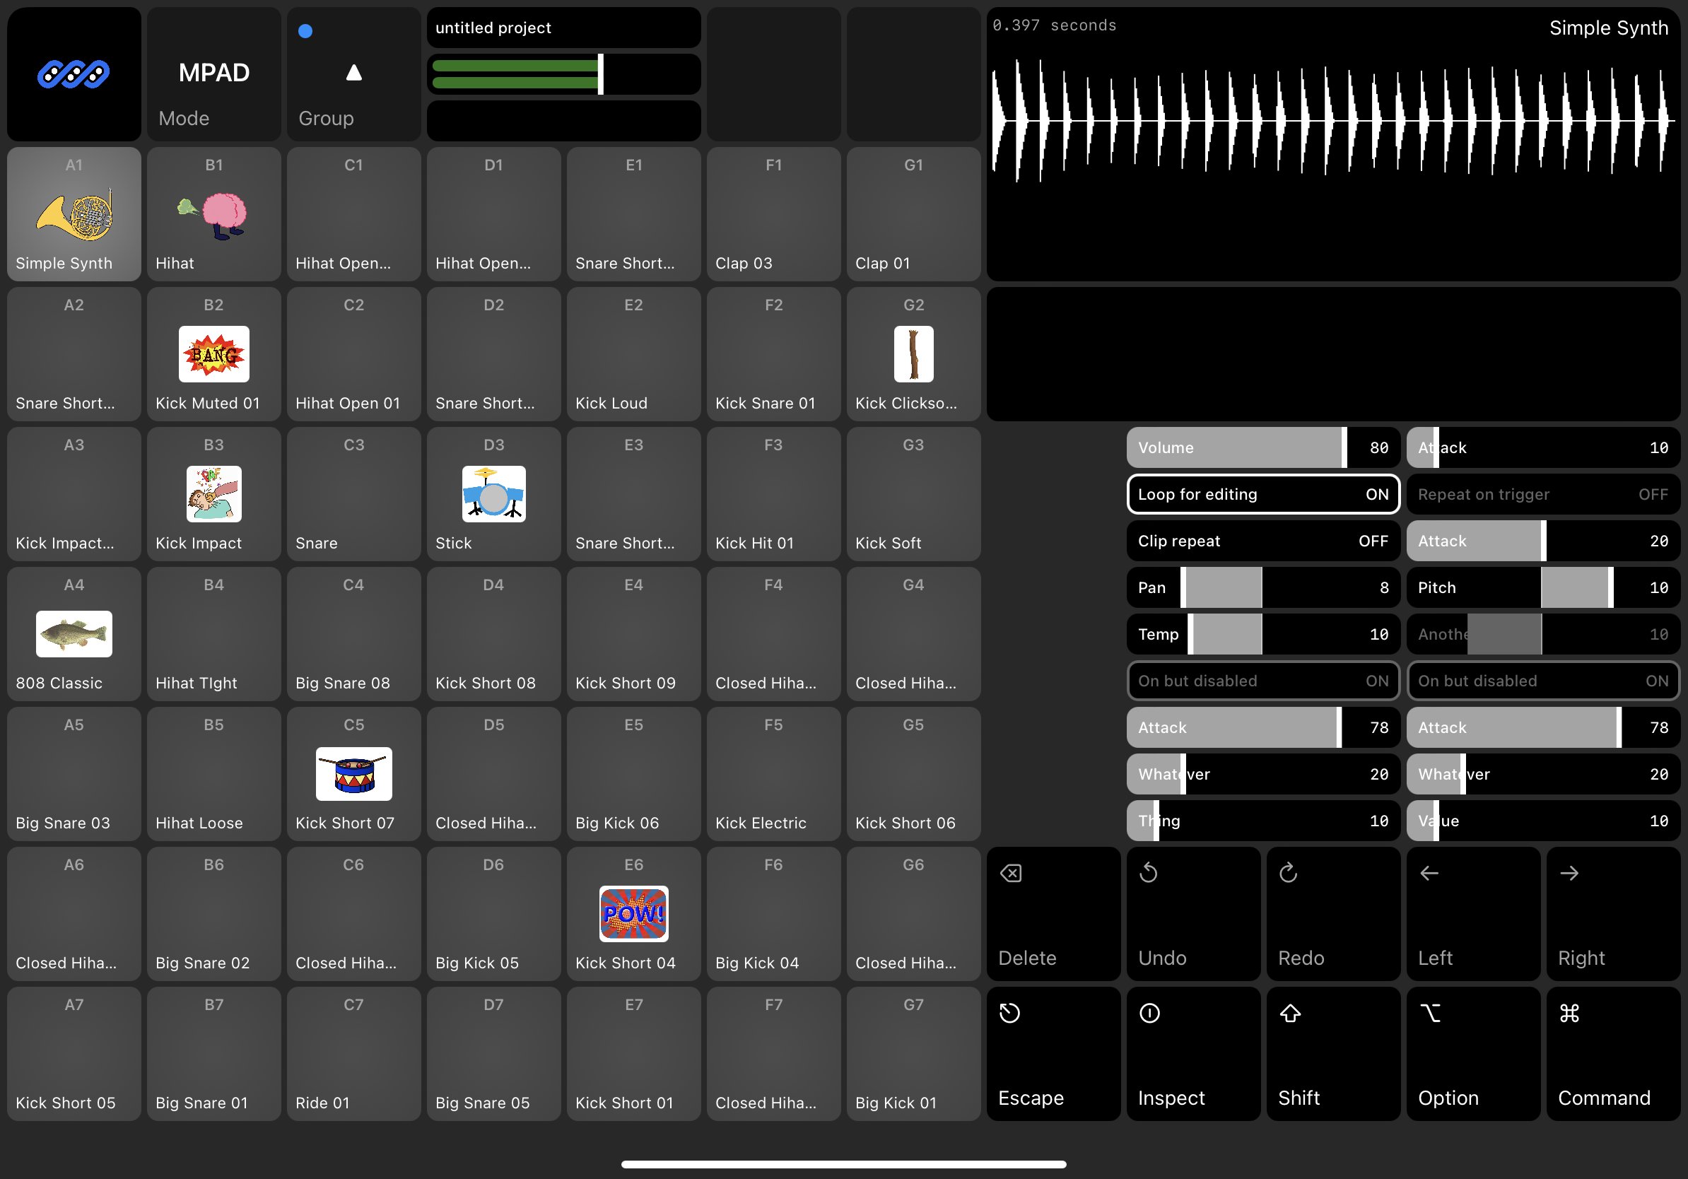Select the Kick Soft G3 pad

(913, 494)
